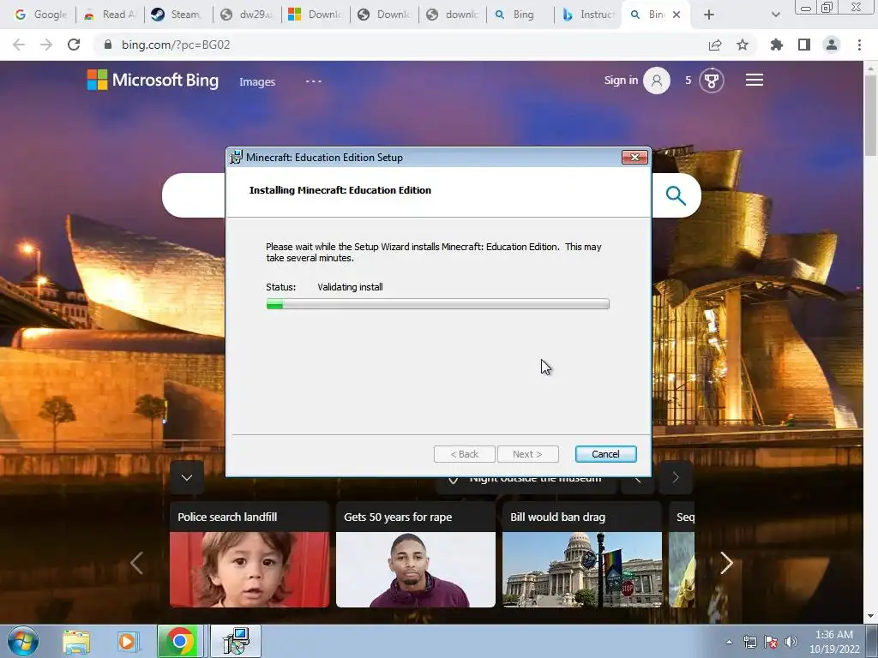Open Bing Images link
The height and width of the screenshot is (658, 878).
tap(257, 81)
